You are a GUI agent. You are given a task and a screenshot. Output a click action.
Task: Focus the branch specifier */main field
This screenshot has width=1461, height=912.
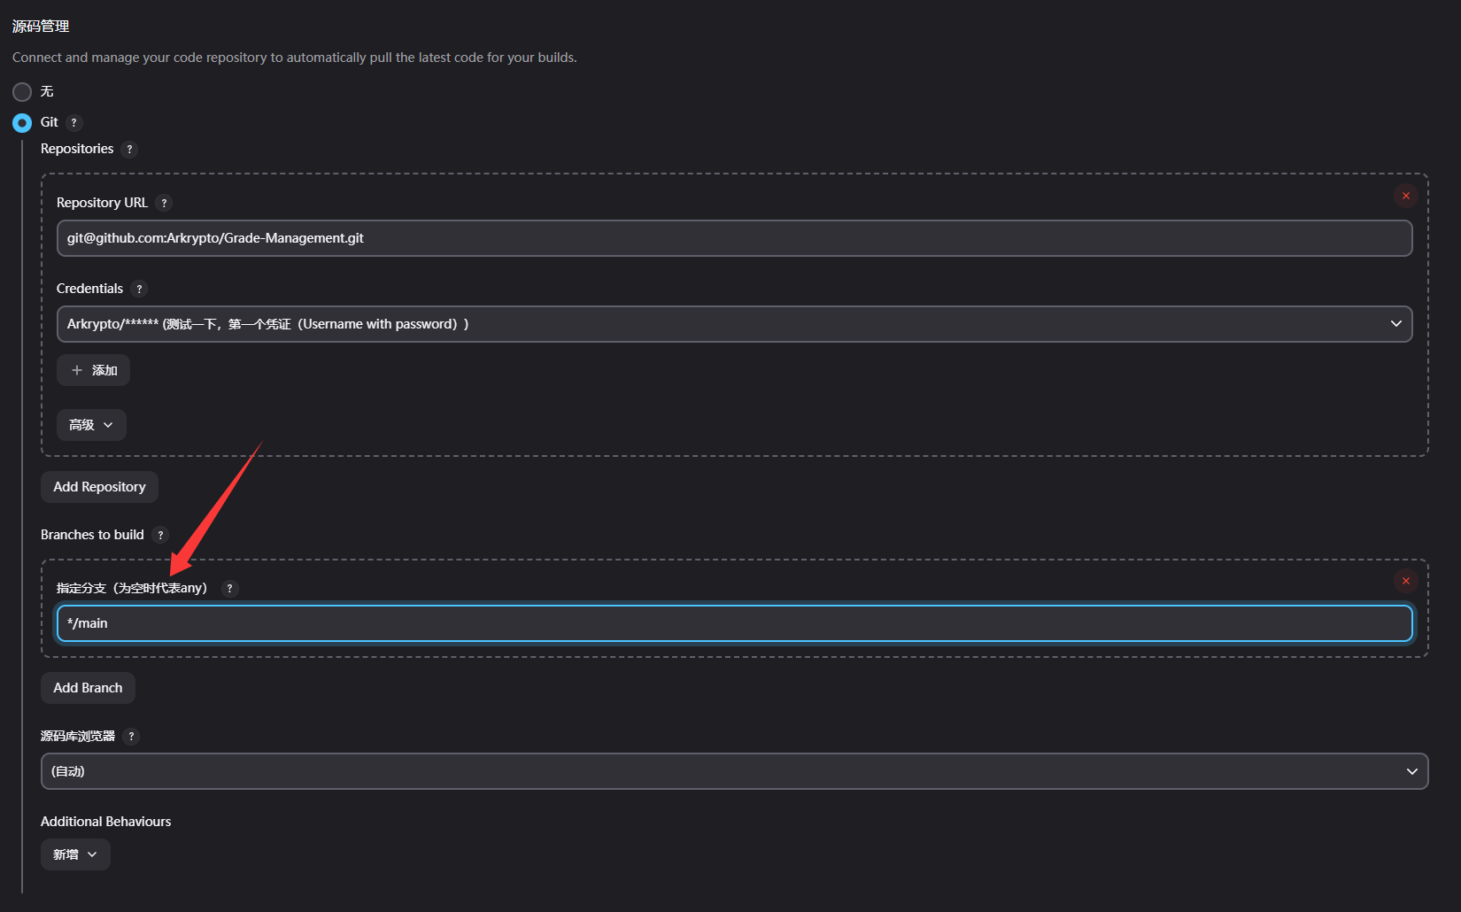[733, 623]
